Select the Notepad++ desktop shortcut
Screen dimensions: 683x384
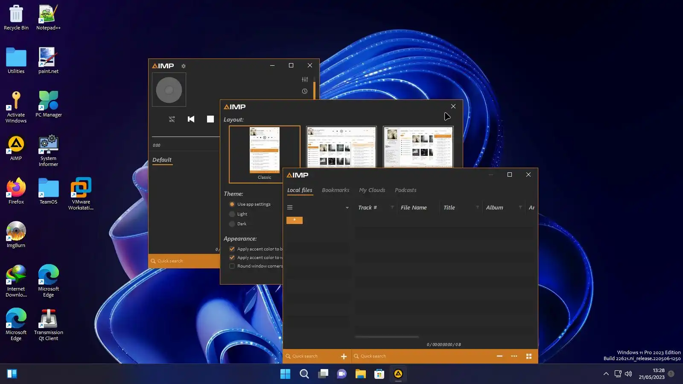pyautogui.click(x=48, y=18)
